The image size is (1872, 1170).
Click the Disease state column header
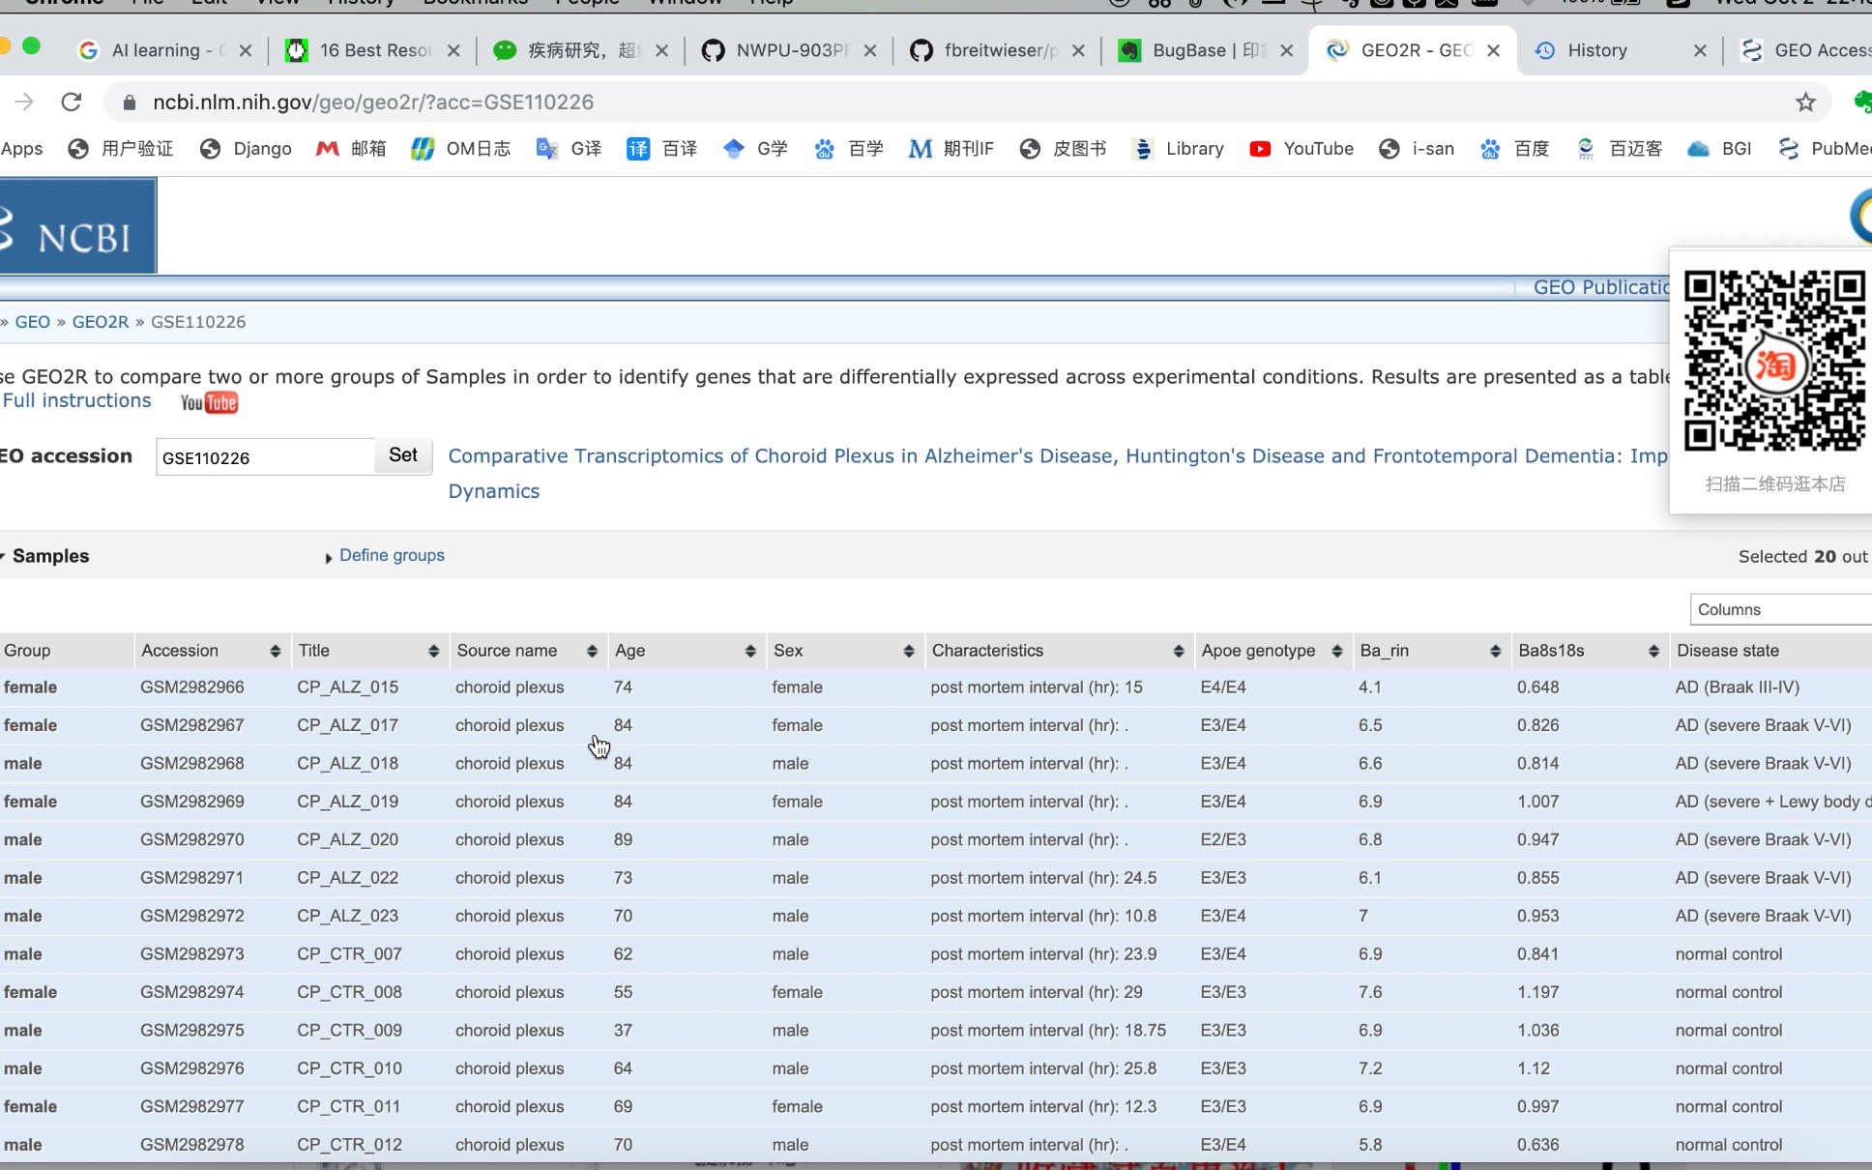coord(1771,651)
